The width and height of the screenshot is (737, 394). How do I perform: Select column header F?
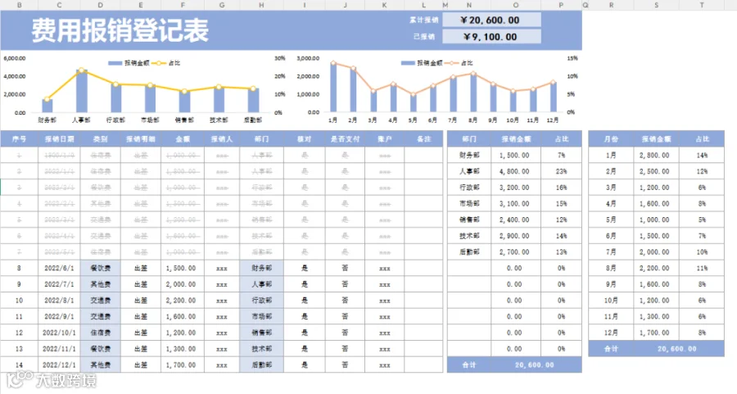point(183,5)
